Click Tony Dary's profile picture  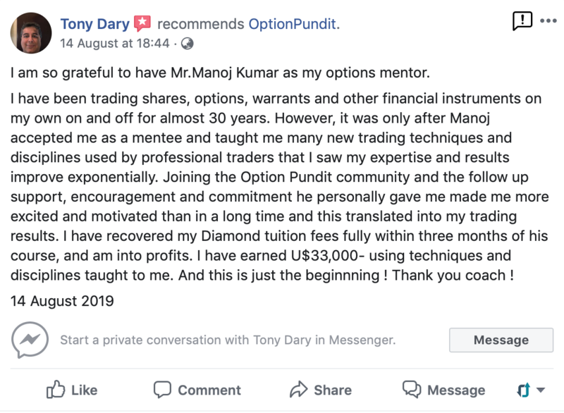[x=31, y=32]
